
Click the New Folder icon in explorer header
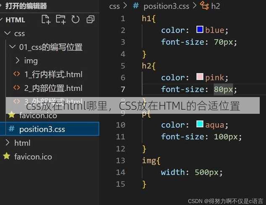(61, 19)
